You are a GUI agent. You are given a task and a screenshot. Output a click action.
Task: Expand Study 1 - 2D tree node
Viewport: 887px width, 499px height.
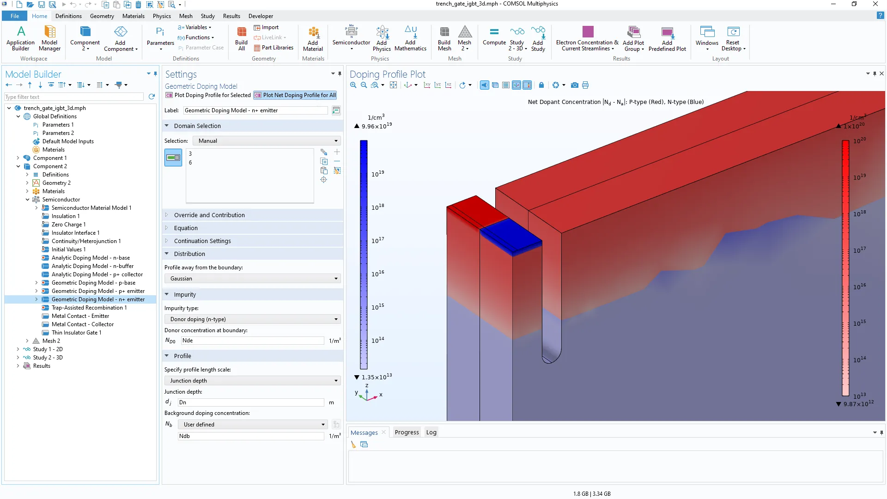coord(18,349)
